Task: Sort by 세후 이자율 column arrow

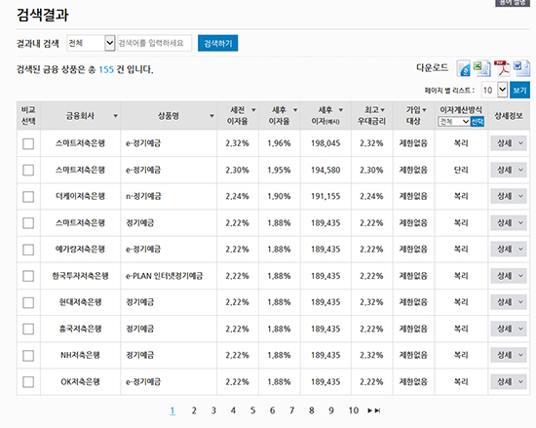Action: tap(295, 110)
